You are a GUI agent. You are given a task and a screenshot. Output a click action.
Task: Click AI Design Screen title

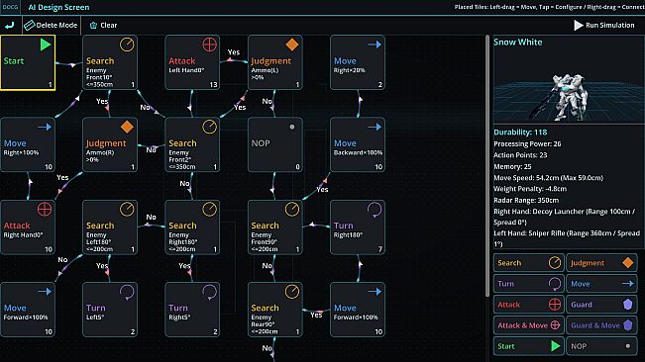pos(58,7)
